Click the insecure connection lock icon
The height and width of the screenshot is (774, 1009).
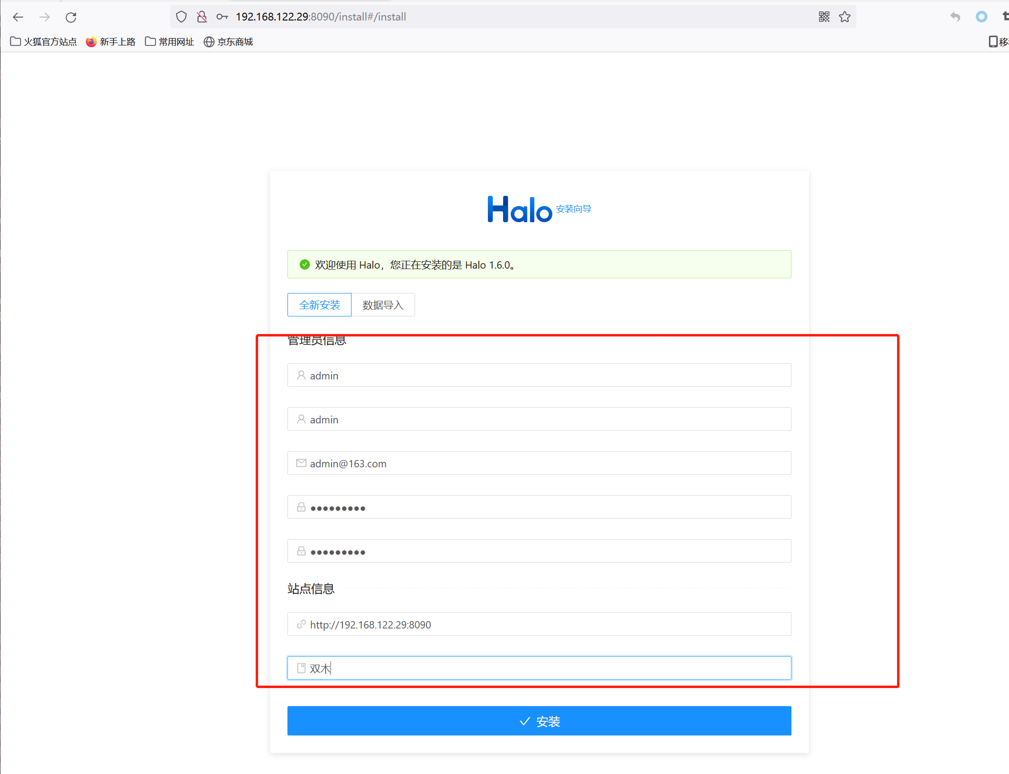click(201, 17)
